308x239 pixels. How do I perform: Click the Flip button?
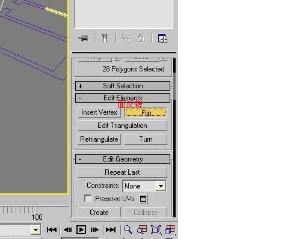point(146,112)
